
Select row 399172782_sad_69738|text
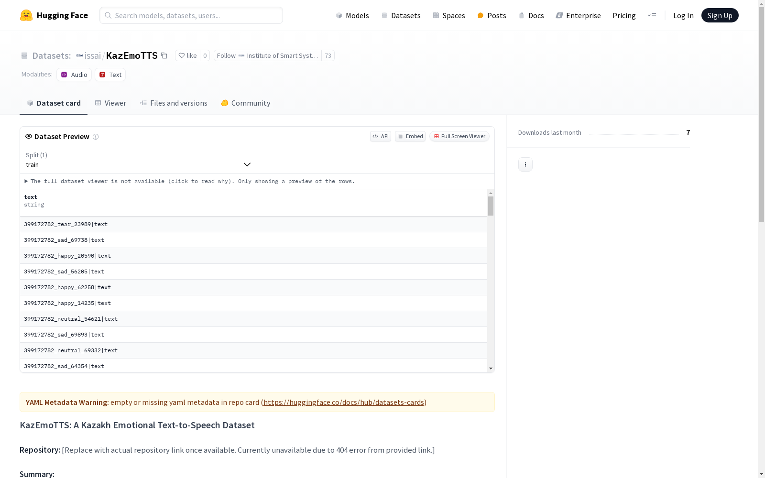click(253, 240)
